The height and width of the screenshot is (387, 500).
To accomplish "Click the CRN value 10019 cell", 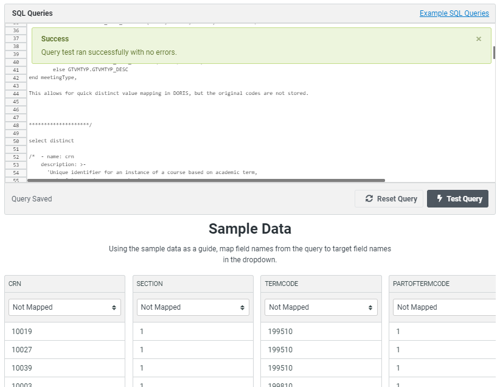I will coord(64,332).
